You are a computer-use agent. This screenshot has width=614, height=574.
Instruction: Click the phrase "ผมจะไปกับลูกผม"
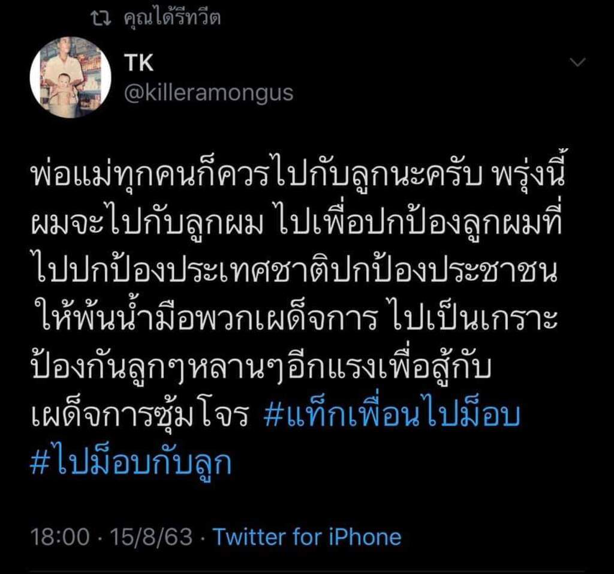click(148, 223)
